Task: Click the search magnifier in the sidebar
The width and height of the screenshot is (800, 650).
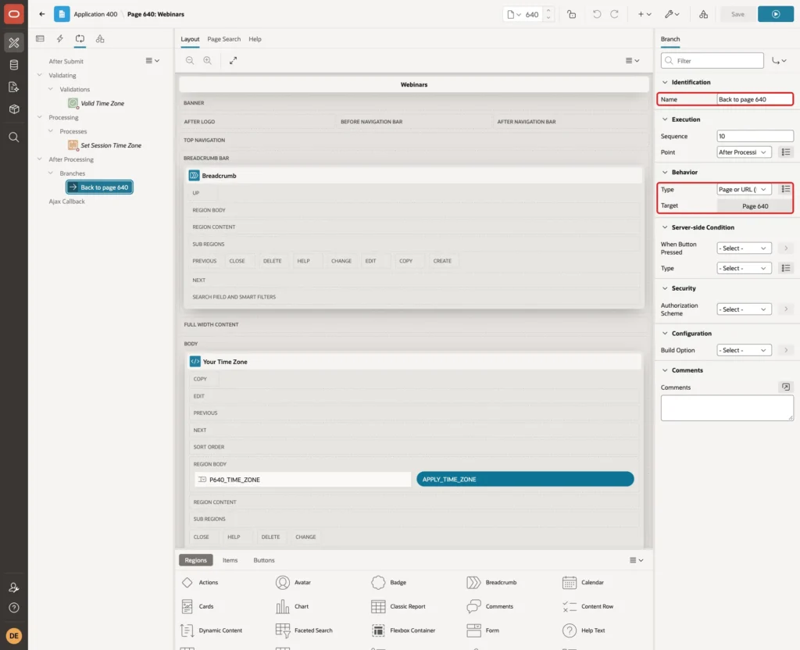Action: 14,137
